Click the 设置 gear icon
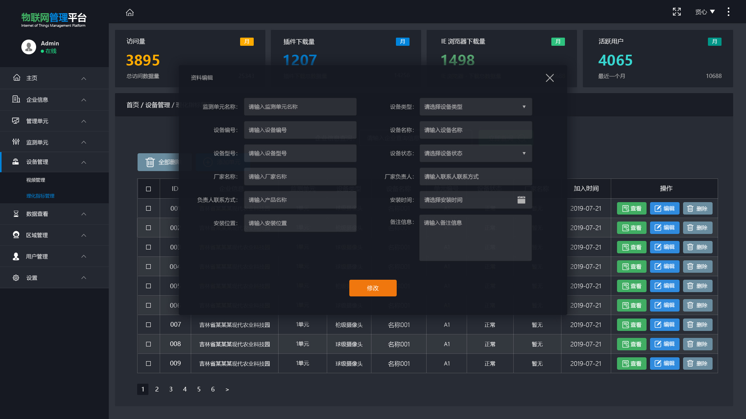This screenshot has width=746, height=419. point(16,278)
